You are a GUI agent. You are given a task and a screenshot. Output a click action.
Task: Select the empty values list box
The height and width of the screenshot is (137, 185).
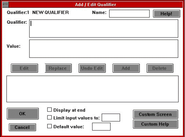click(x=93, y=89)
